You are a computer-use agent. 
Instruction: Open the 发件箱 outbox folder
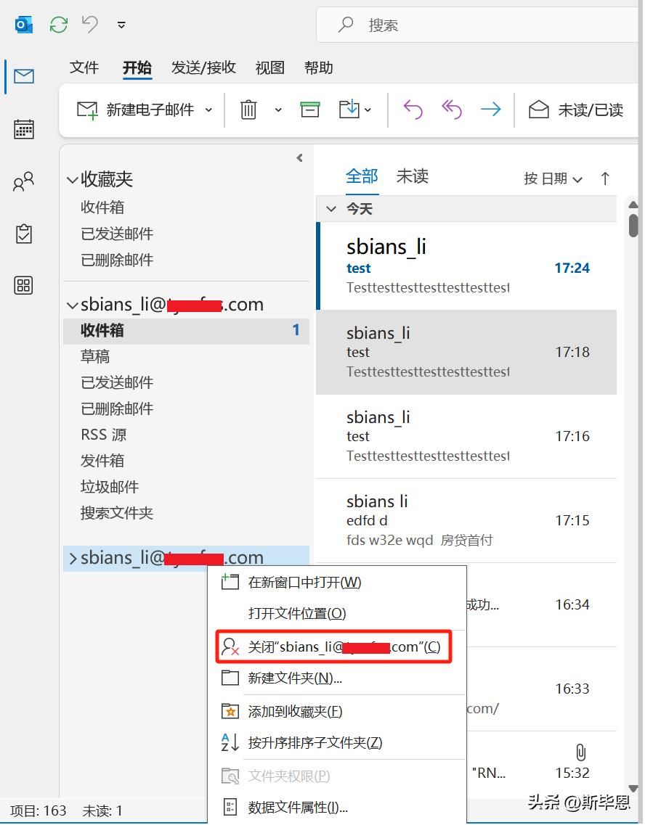tap(102, 461)
